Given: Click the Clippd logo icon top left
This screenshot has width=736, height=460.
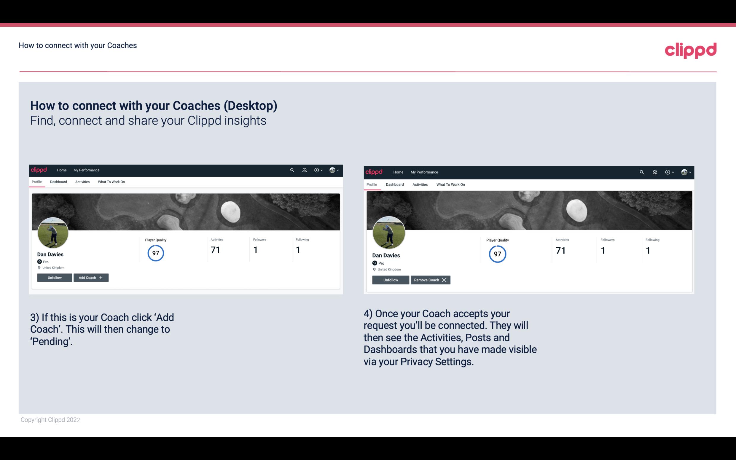Looking at the screenshot, I should (x=40, y=170).
